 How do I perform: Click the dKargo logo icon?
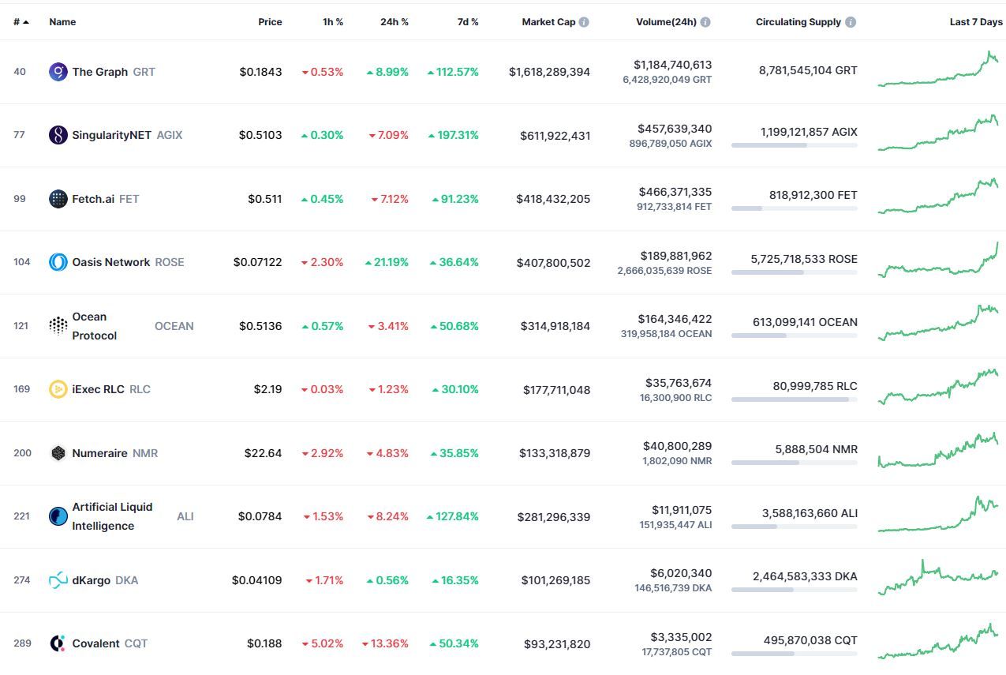(x=58, y=580)
